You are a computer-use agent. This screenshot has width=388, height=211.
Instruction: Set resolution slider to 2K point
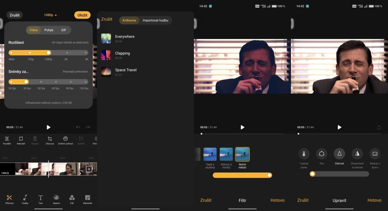pos(67,53)
